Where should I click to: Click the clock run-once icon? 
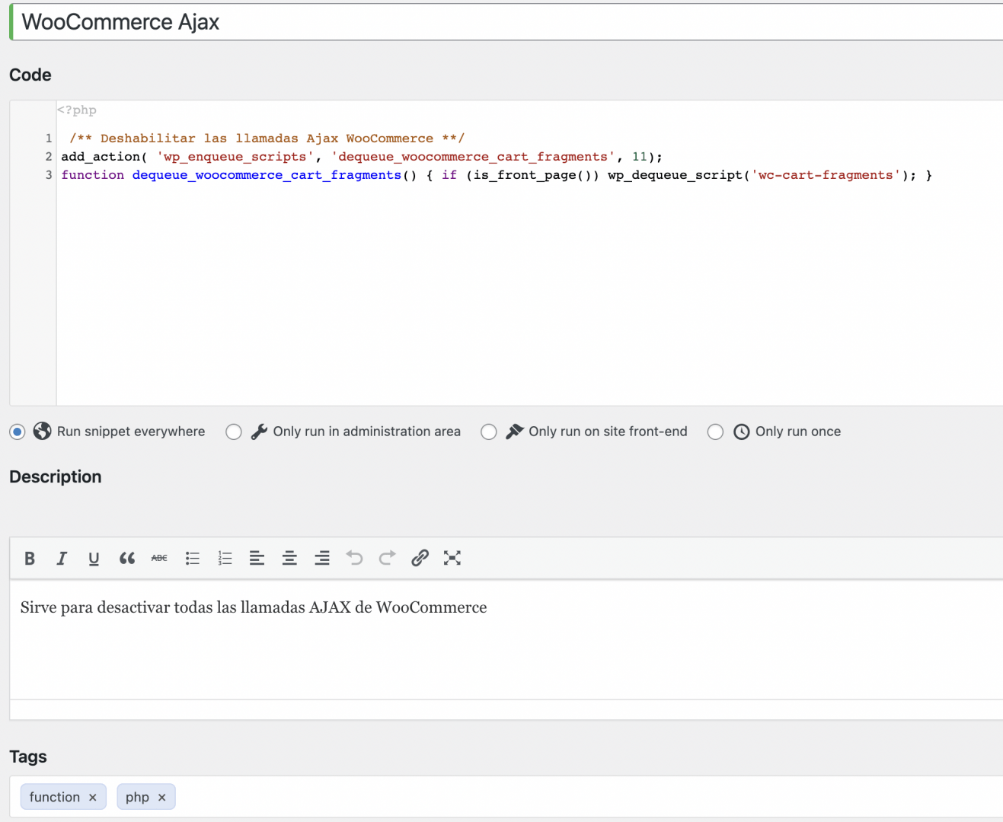pos(742,432)
